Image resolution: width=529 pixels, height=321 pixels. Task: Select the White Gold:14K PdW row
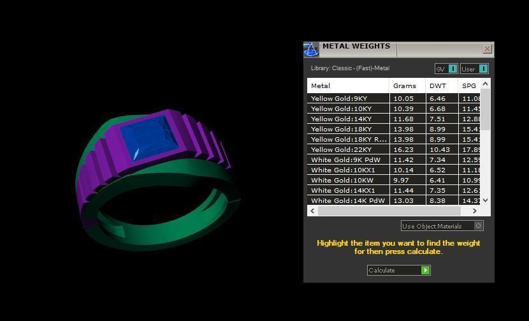394,200
